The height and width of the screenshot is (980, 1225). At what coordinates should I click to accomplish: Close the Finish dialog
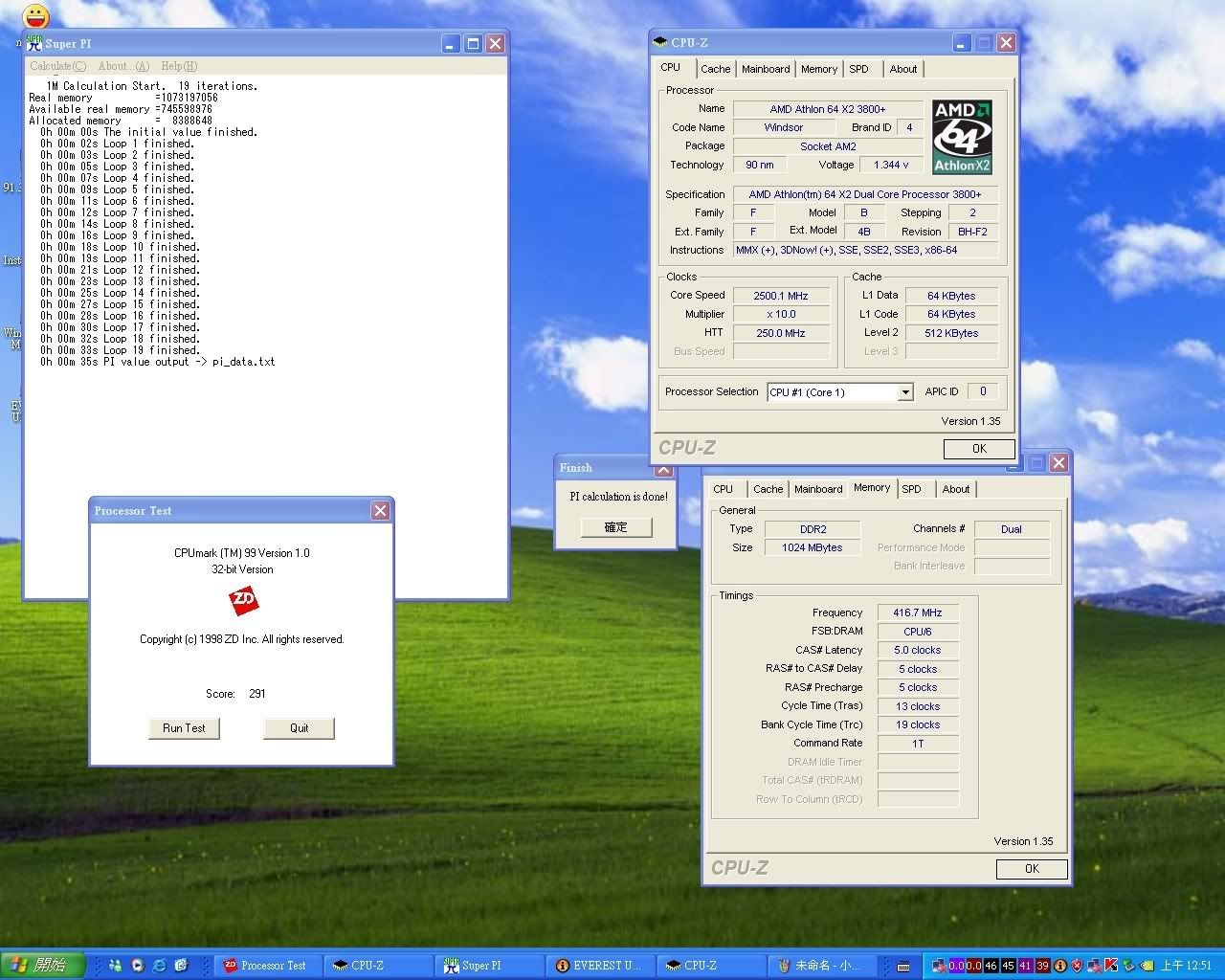pos(663,469)
